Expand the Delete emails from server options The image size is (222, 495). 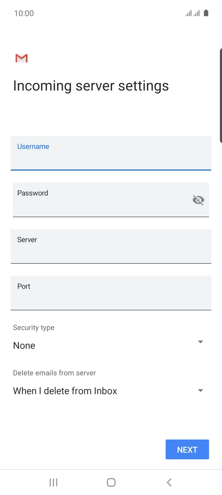pyautogui.click(x=200, y=390)
